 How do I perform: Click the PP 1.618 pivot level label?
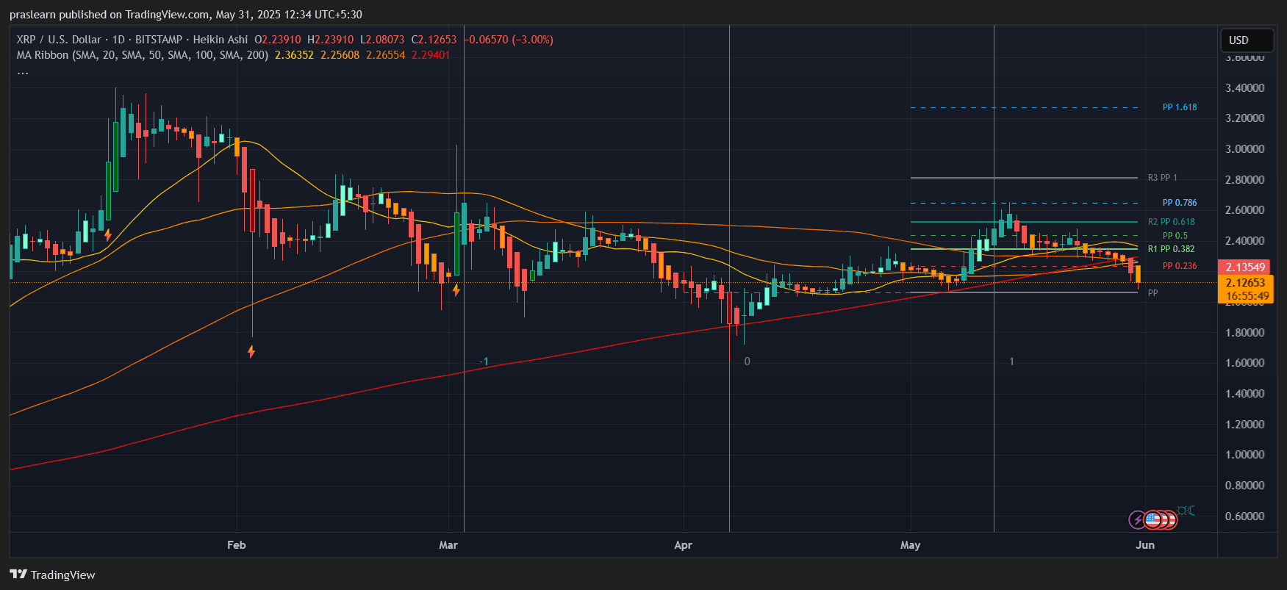pos(1180,107)
